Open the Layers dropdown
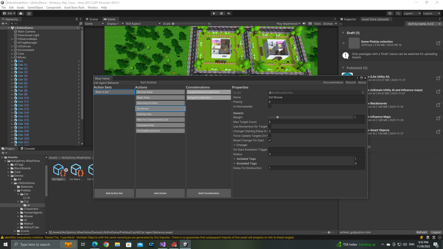This screenshot has width=443, height=249. 412,13
